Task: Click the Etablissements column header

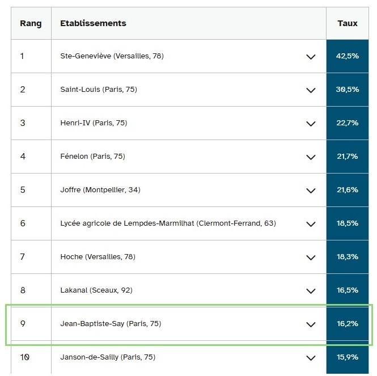Action: (x=93, y=23)
